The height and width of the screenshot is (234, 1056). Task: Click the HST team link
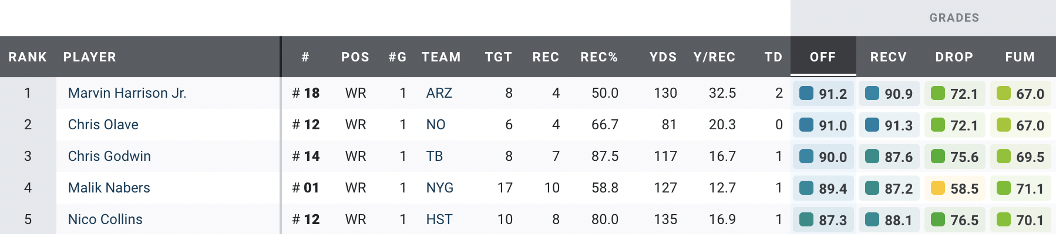[x=439, y=219]
